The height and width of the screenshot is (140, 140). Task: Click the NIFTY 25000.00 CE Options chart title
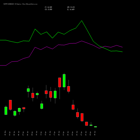20,4
